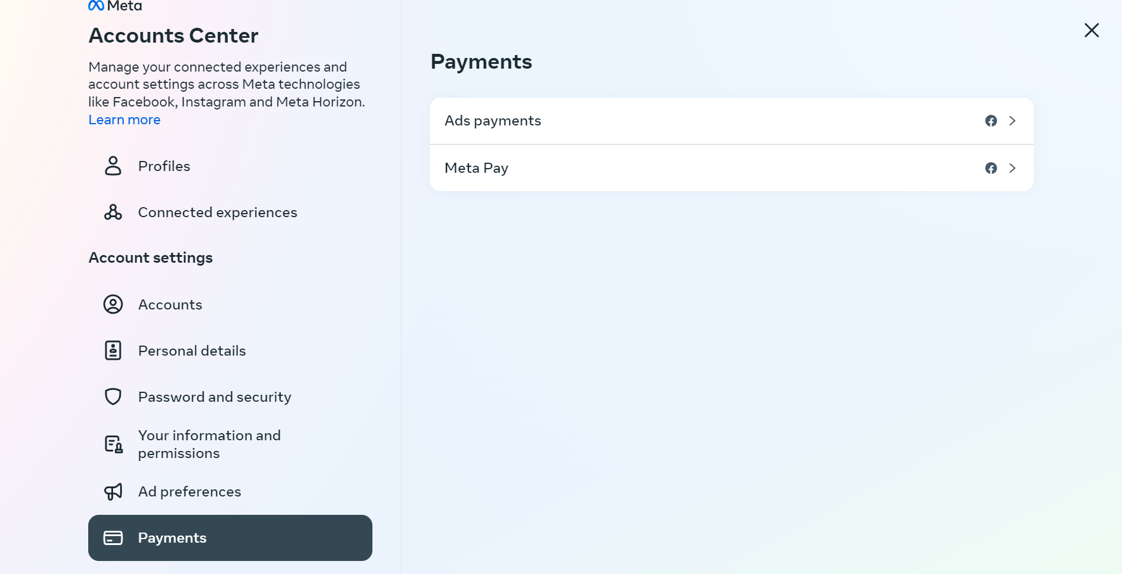The width and height of the screenshot is (1122, 574).
Task: Select Personal details in Account settings
Action: [192, 350]
